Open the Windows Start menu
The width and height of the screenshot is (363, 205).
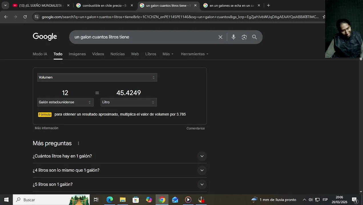[x=6, y=200]
